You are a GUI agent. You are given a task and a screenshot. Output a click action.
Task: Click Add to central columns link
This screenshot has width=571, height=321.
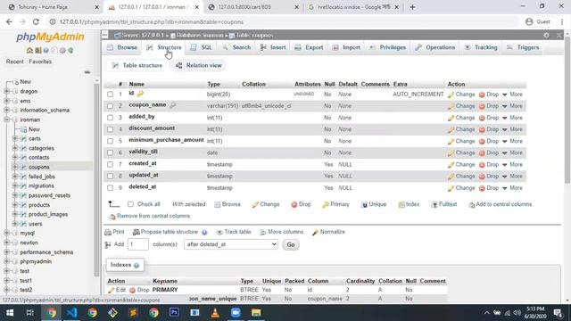pyautogui.click(x=500, y=204)
